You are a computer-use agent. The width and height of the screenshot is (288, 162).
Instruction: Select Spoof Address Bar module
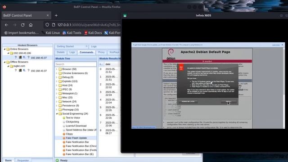(x=81, y=130)
